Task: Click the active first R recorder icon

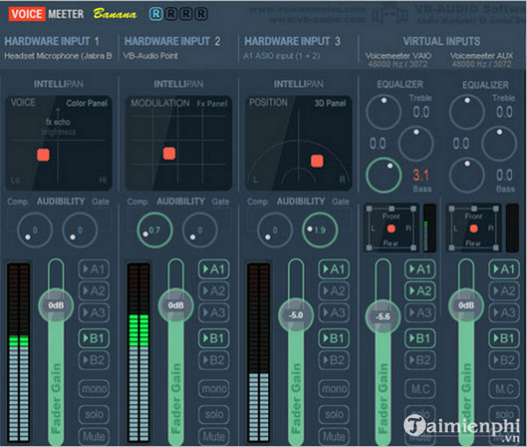Action: [155, 14]
